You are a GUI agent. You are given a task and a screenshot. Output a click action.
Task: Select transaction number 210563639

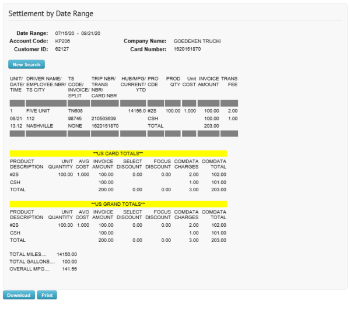[105, 118]
